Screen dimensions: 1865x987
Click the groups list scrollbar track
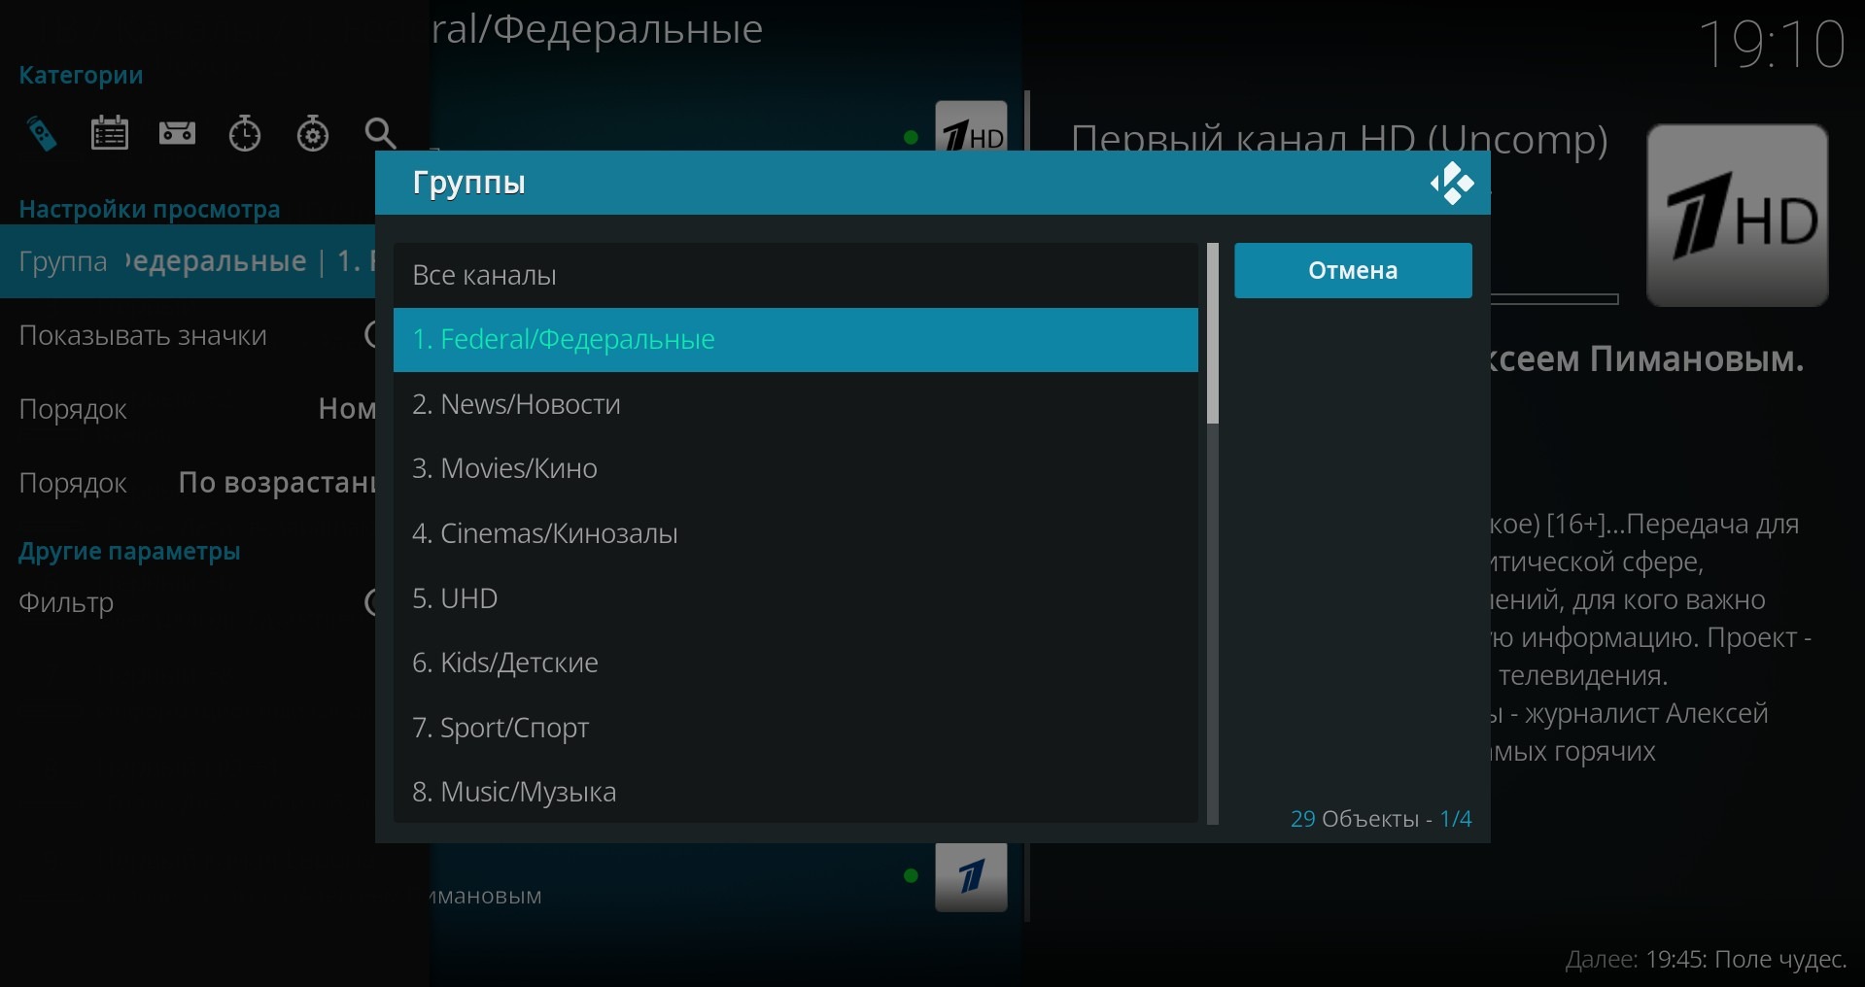coord(1212,622)
